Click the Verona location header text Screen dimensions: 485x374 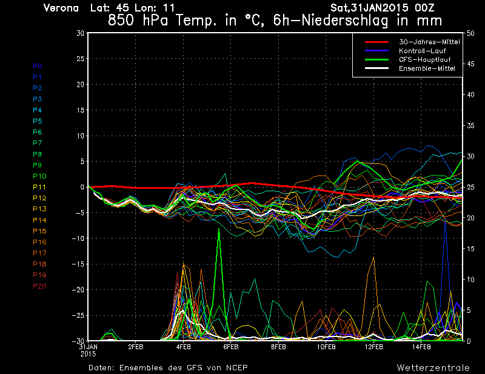point(61,8)
